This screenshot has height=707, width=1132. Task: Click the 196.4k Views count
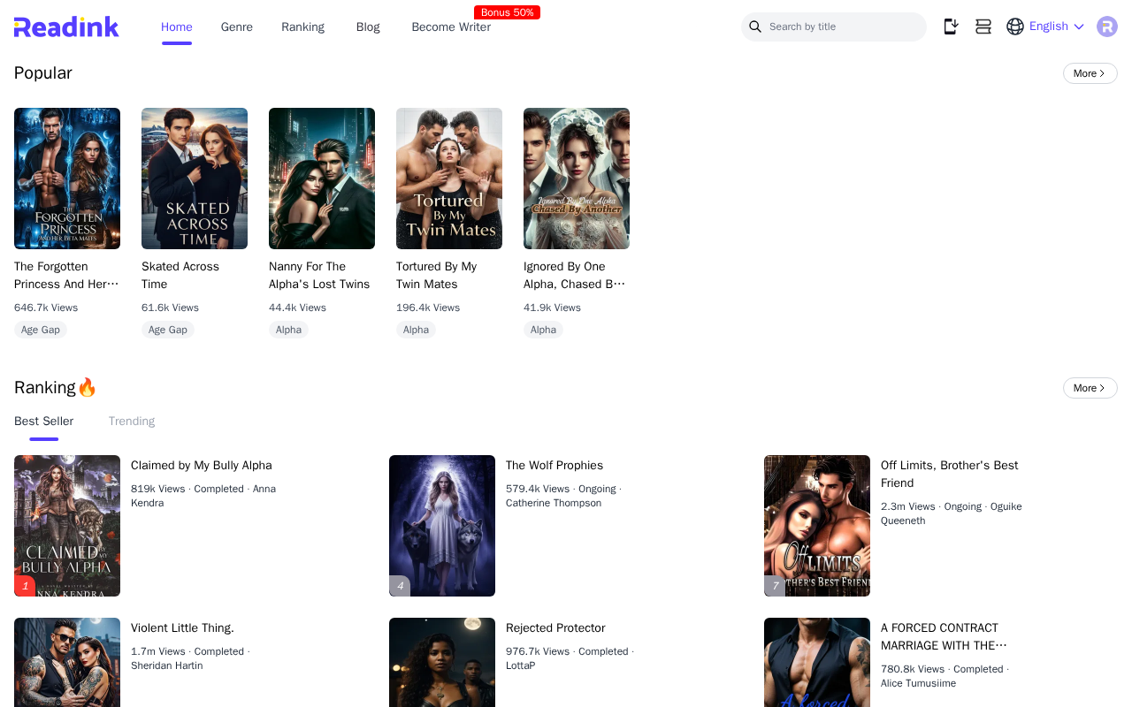tap(428, 308)
